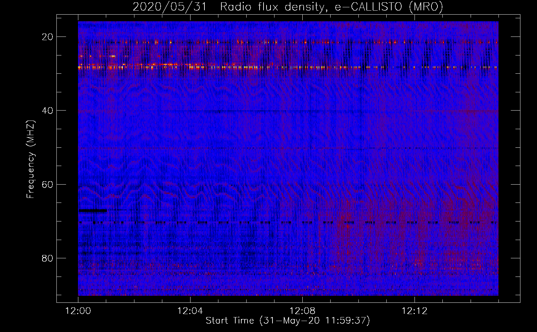Click the plot title "2020/05/31 Radio flux density, e-CALLISTO (MRO)"
The height and width of the screenshot is (332, 537).
[288, 7]
